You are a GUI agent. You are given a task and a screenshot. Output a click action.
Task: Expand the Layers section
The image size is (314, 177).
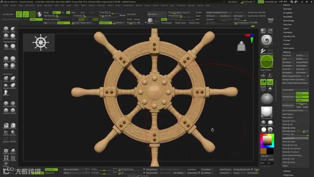click(286, 29)
